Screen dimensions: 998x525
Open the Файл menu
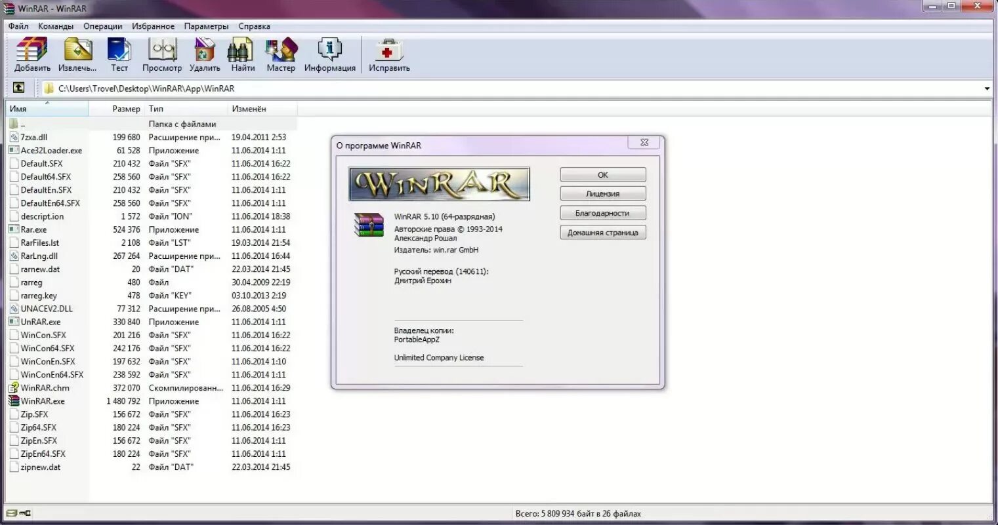[x=18, y=26]
